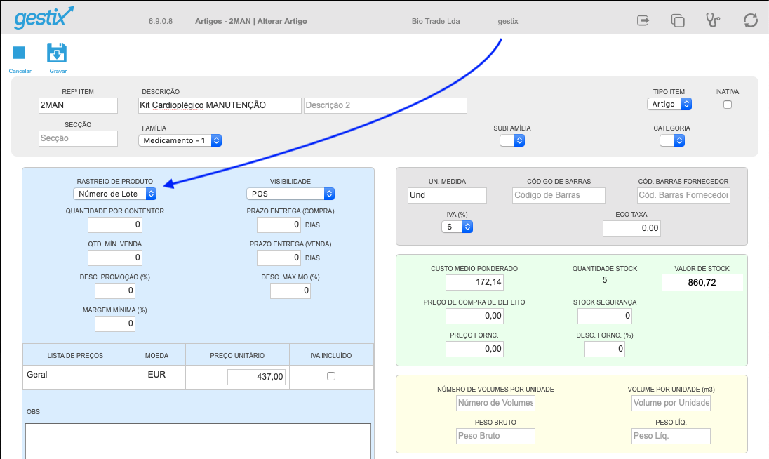Click the Geral price list cell
769x459 pixels.
(75, 377)
